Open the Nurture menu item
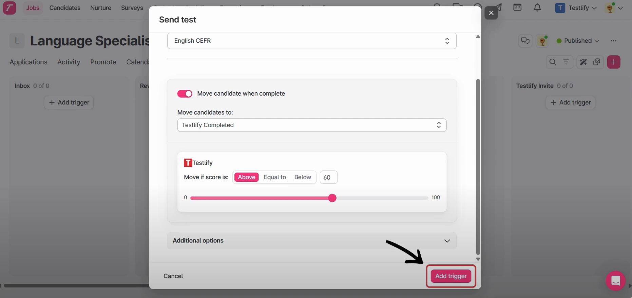 click(x=101, y=7)
